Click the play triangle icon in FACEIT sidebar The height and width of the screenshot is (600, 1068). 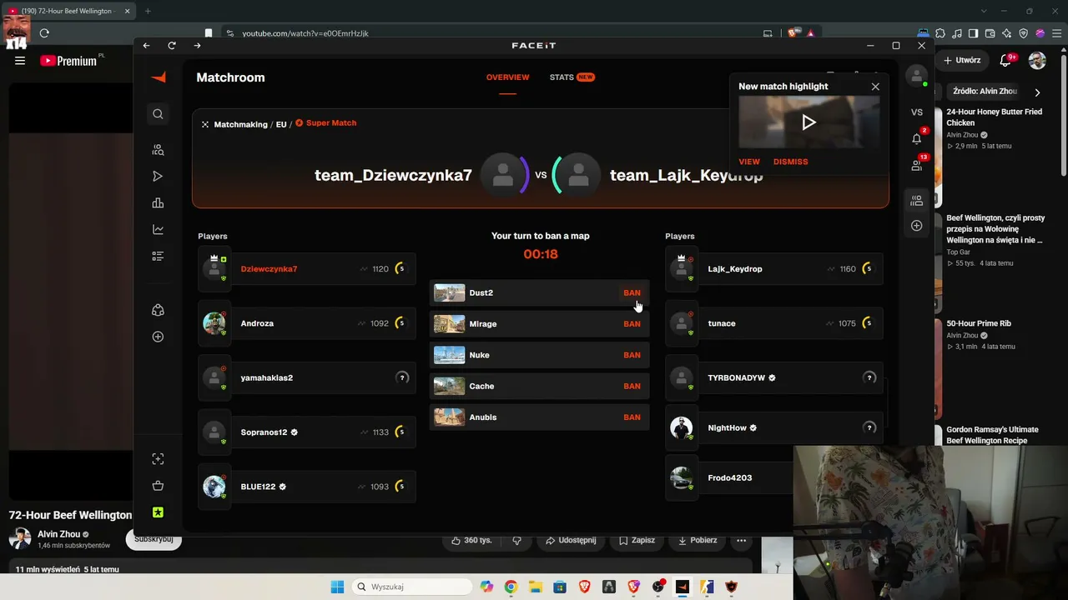pyautogui.click(x=158, y=177)
